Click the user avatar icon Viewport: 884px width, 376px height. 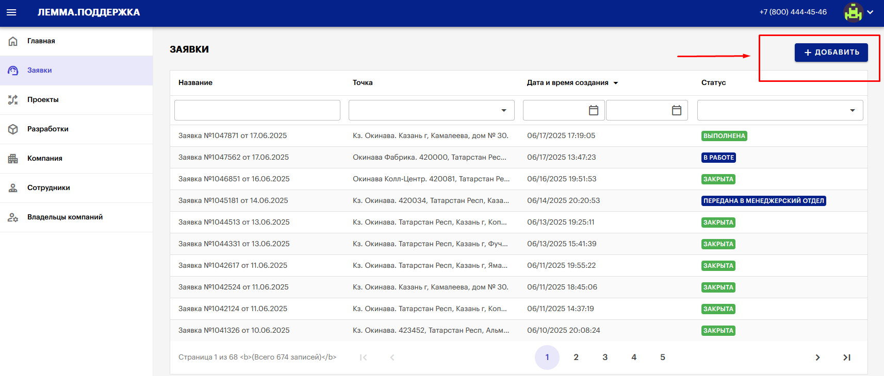[853, 12]
